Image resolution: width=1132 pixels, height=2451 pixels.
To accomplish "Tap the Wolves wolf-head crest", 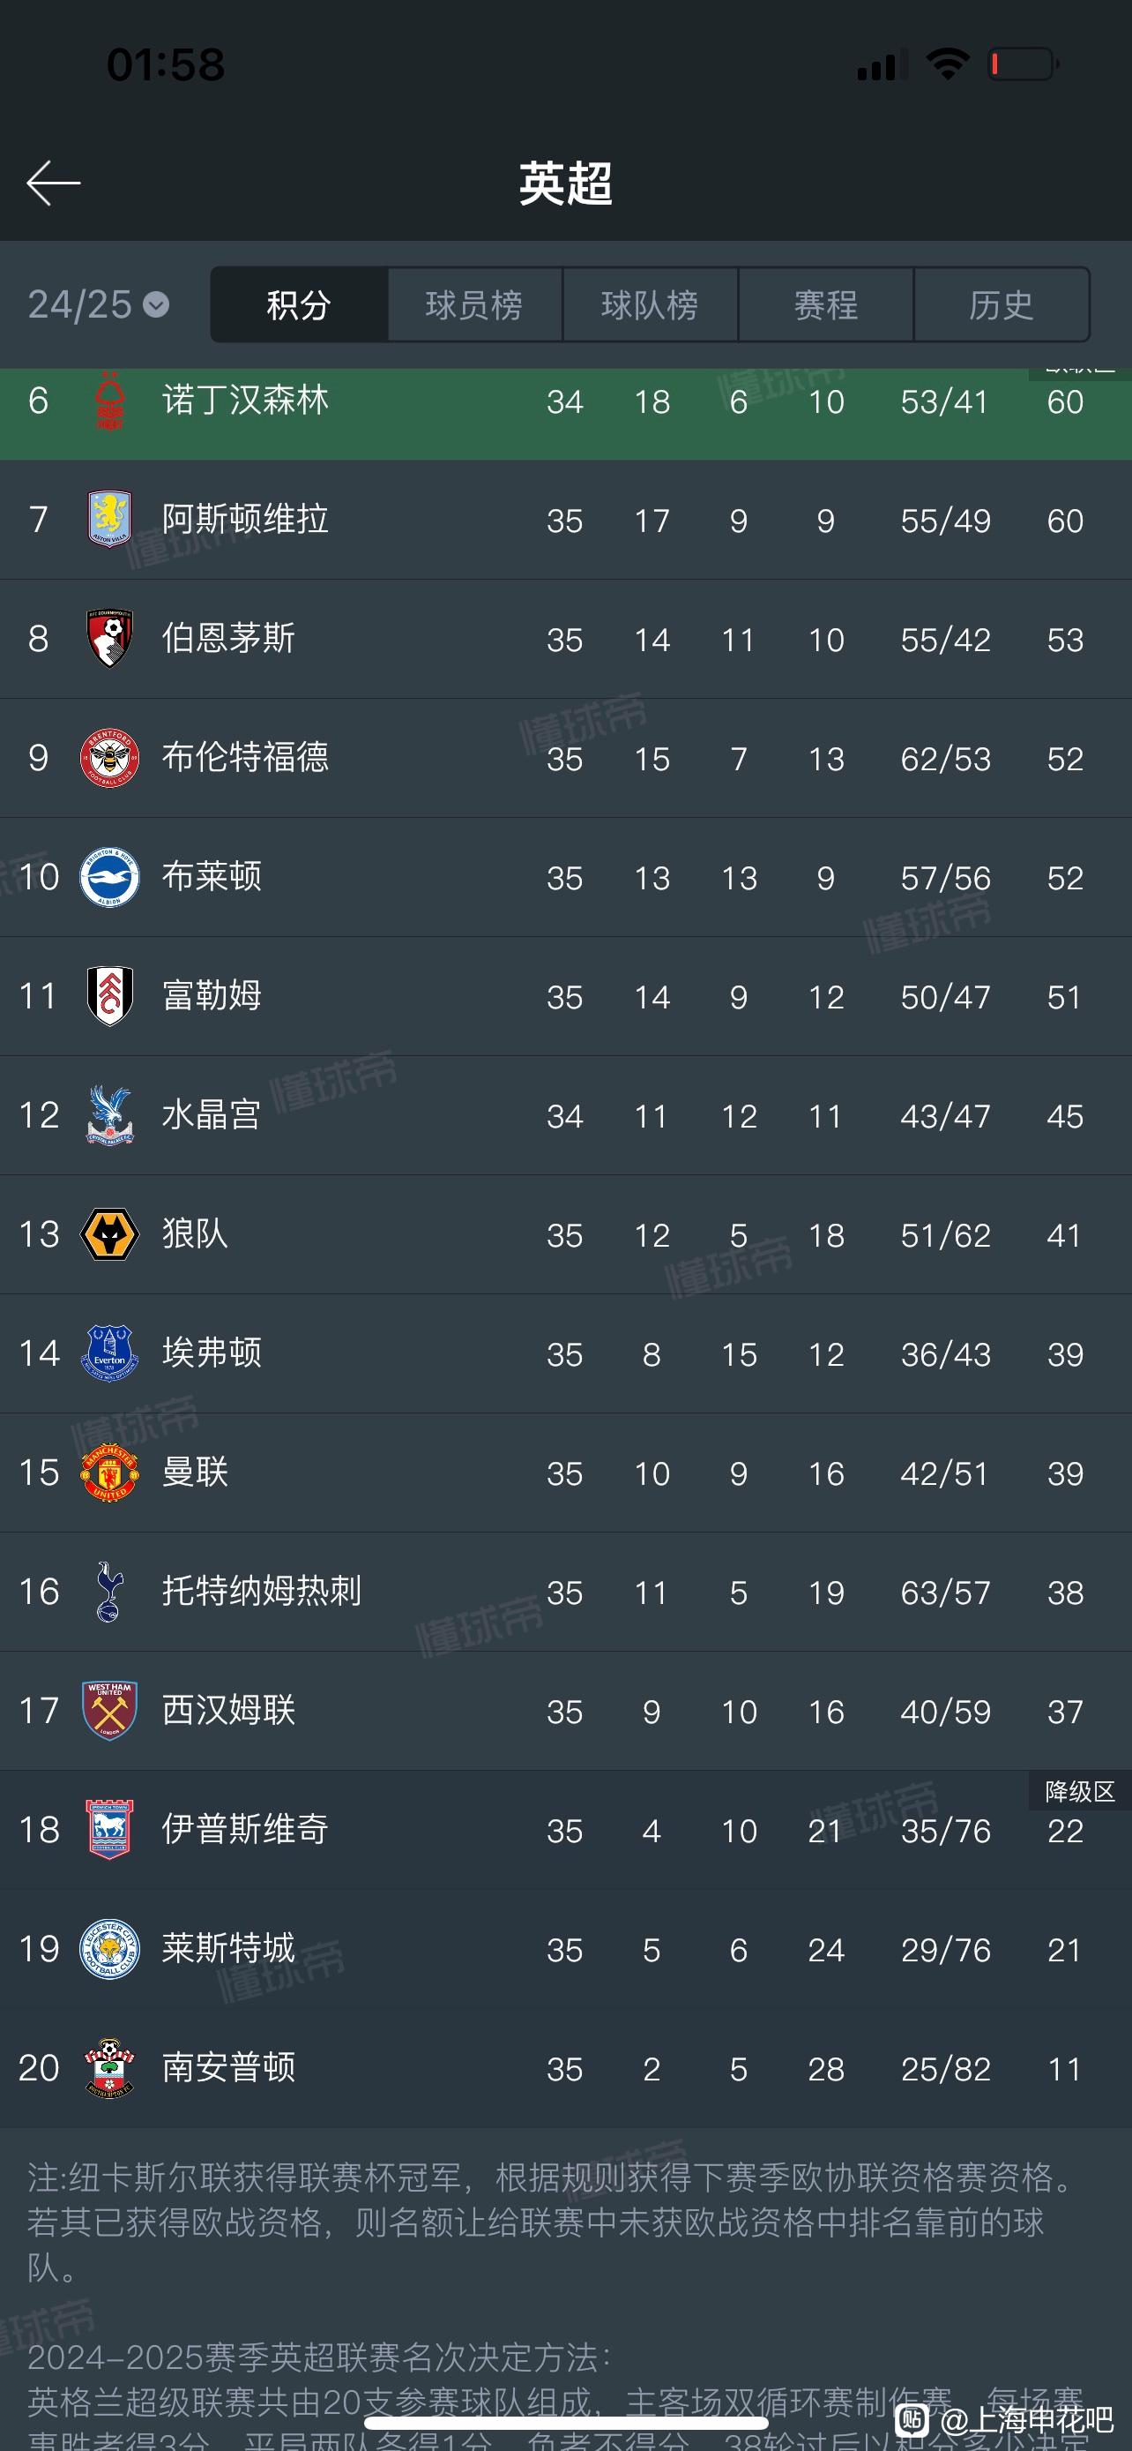I will (109, 1234).
